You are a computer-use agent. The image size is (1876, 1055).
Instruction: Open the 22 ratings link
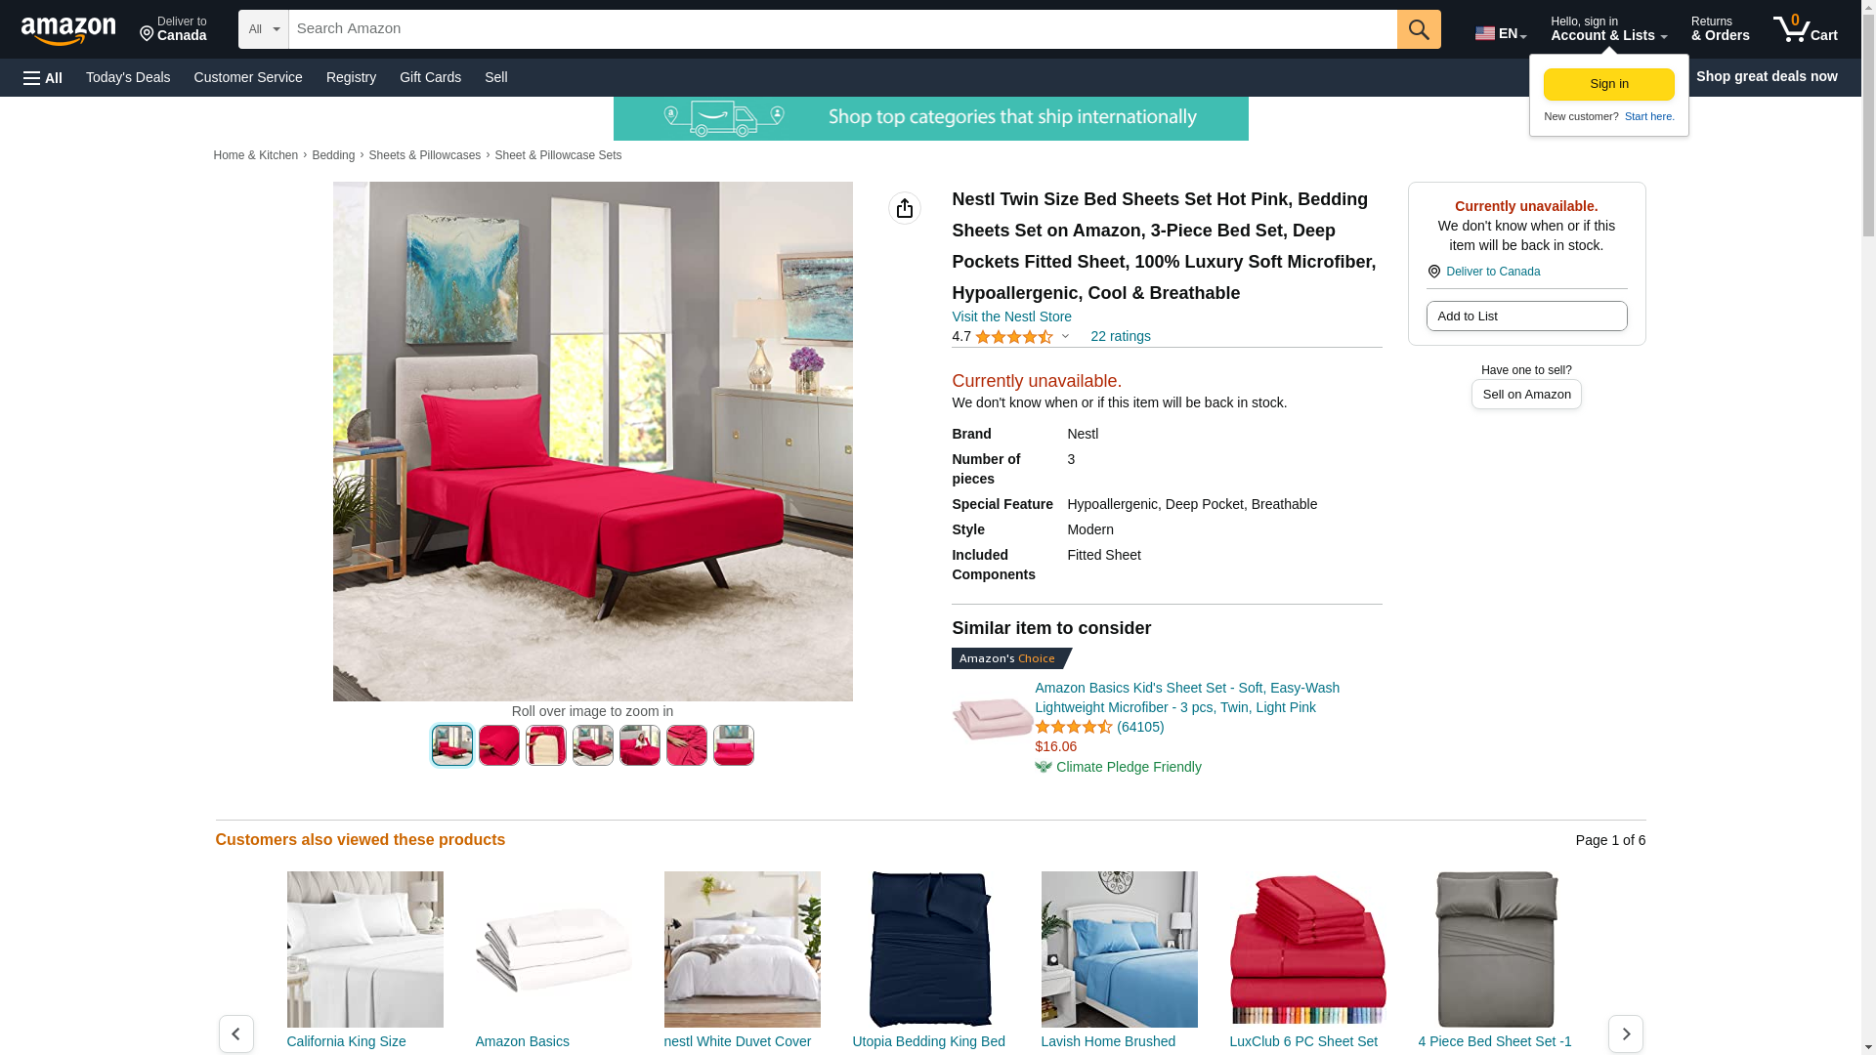point(1121,336)
